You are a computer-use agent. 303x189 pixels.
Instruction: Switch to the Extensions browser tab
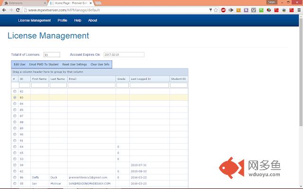(x=24, y=3)
